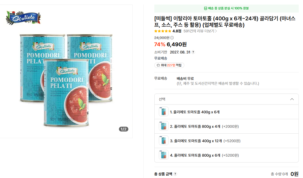The width and height of the screenshot is (303, 178).
Task: Click the 배송 중 상품 분실 시 100% 환불 banner
Action: [x=226, y=8]
